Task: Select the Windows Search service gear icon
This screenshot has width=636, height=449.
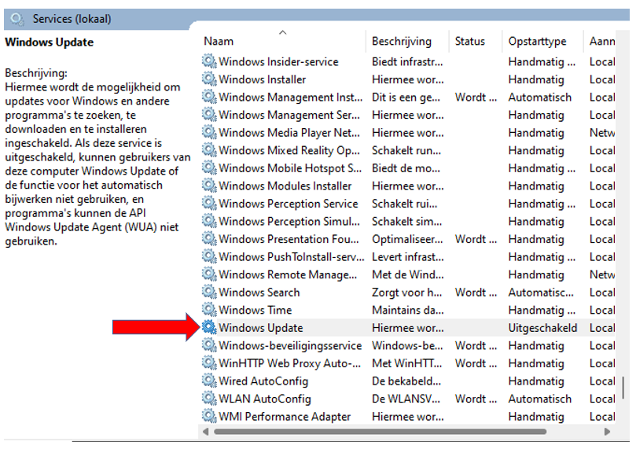Action: [209, 292]
